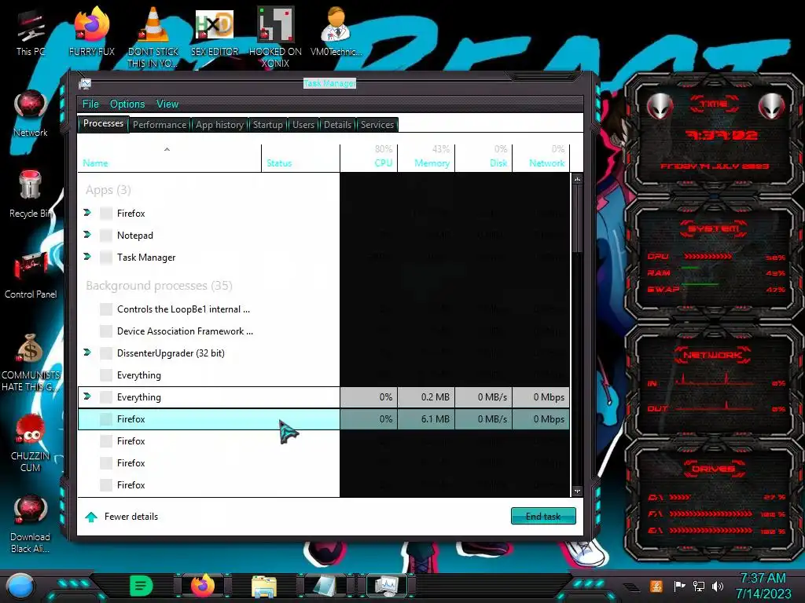805x603 pixels.
Task: Select Controls the LoopBe1 internal row
Action: (x=323, y=309)
